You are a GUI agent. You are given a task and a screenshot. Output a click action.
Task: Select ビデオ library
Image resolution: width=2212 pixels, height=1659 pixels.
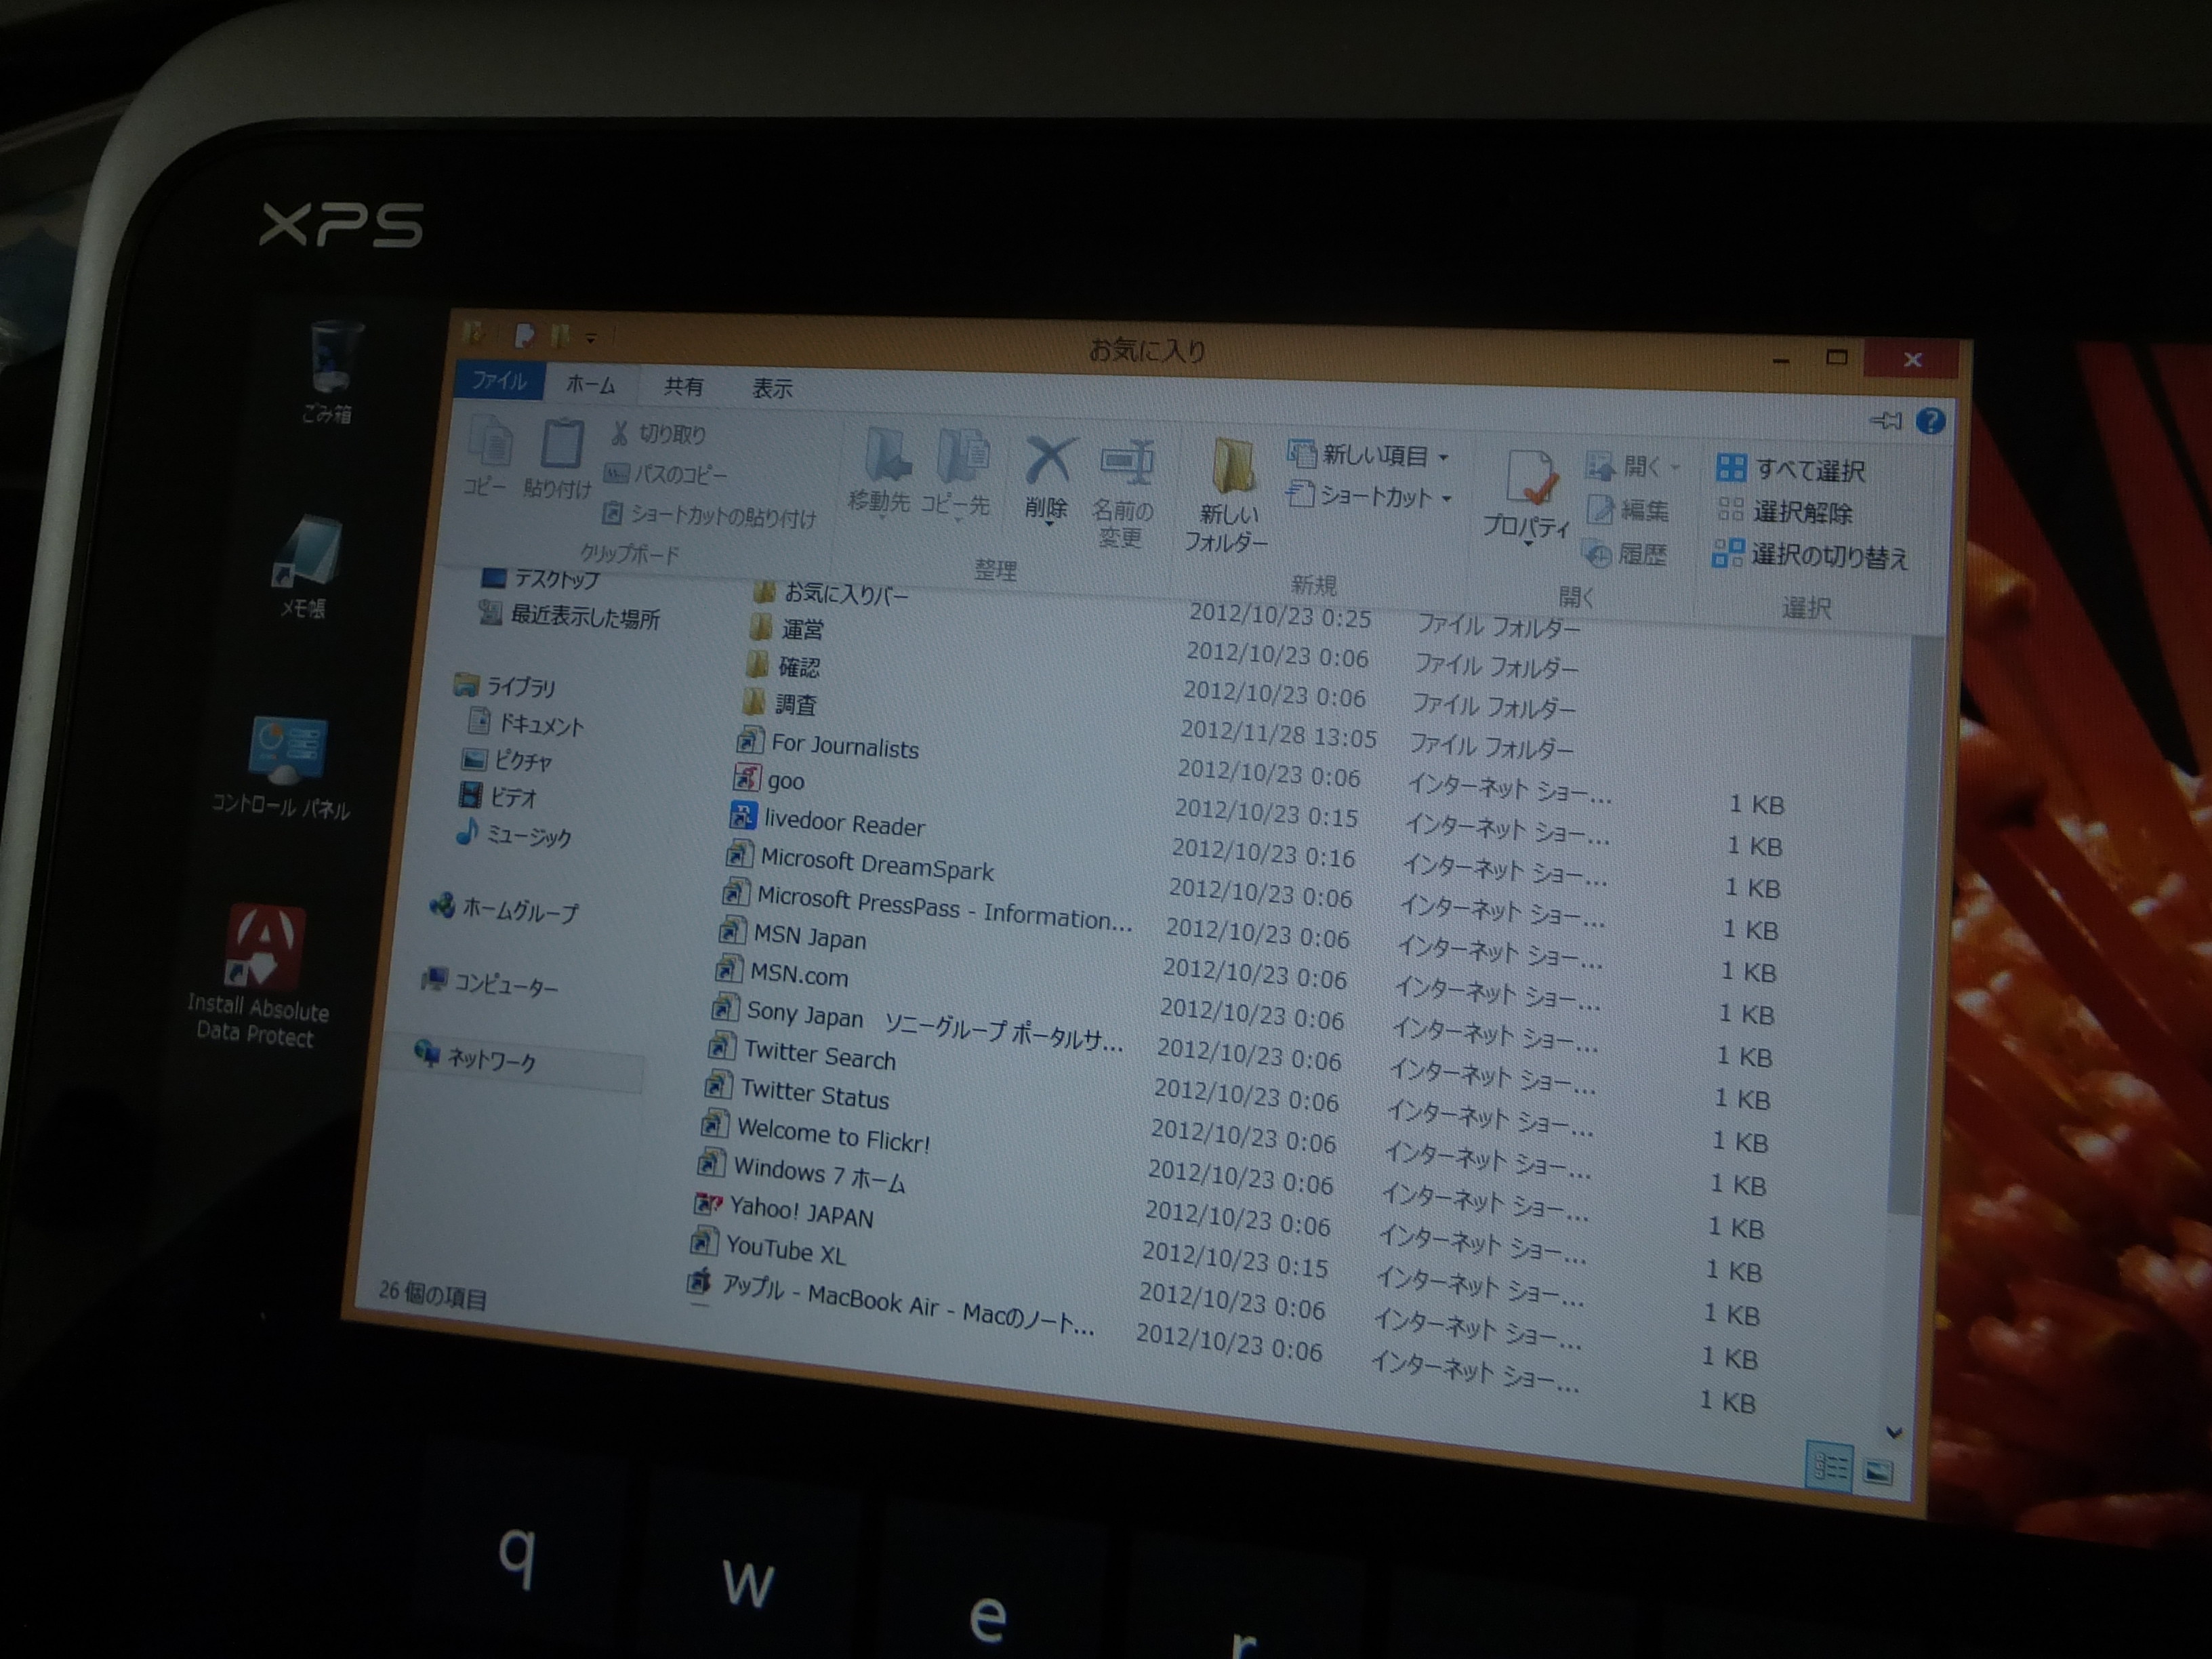[x=499, y=797]
